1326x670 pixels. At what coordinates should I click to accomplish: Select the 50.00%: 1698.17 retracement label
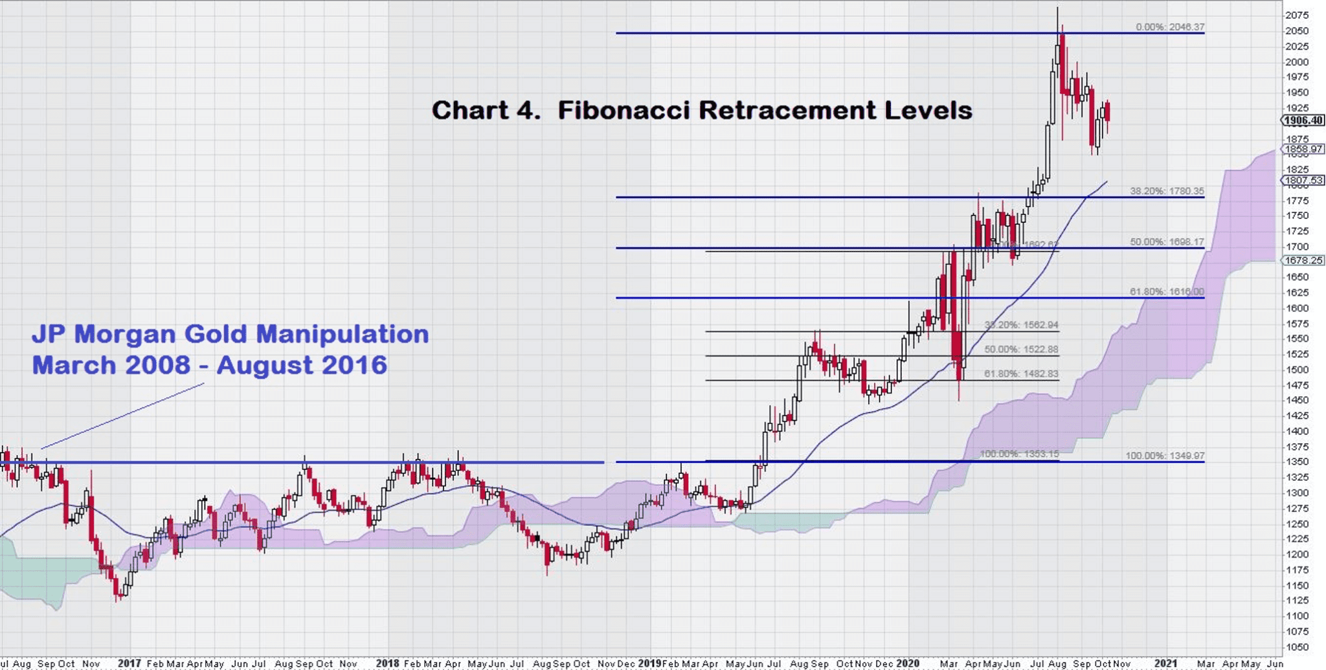click(x=1167, y=242)
